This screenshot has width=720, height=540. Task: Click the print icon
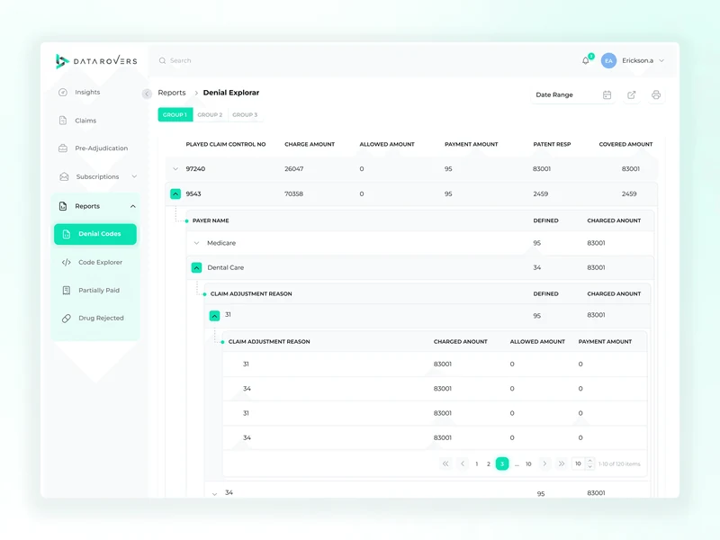(x=656, y=95)
